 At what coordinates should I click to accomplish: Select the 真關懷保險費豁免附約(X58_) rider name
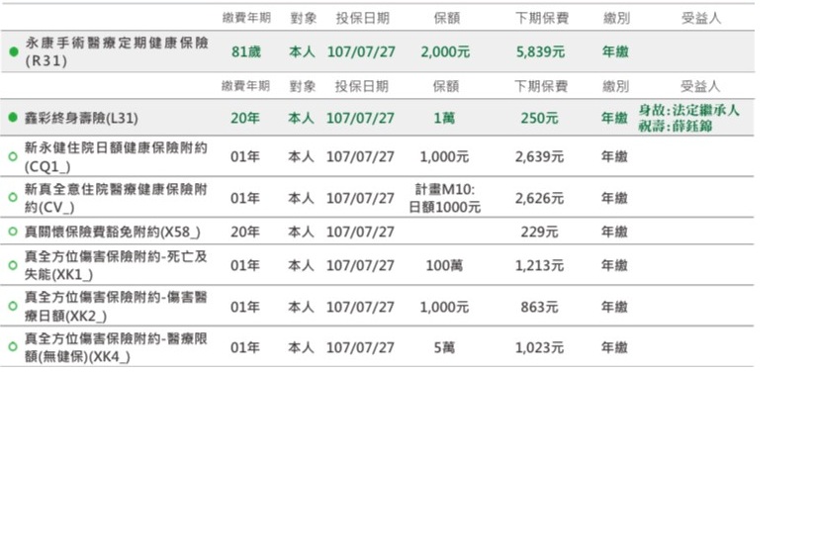click(113, 232)
